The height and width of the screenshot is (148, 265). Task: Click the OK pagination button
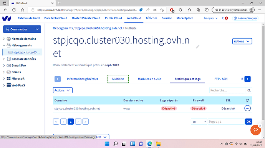pos(248,122)
